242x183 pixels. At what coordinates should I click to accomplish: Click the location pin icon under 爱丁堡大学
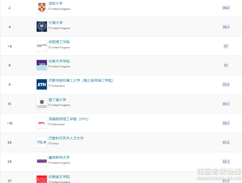coord(50,105)
